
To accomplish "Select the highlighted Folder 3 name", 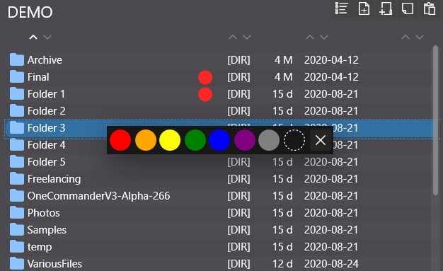I will (46, 128).
